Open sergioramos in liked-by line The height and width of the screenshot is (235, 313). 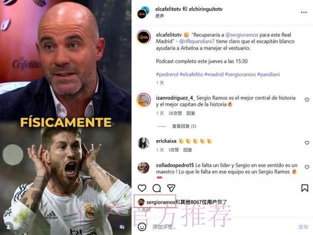point(161,202)
